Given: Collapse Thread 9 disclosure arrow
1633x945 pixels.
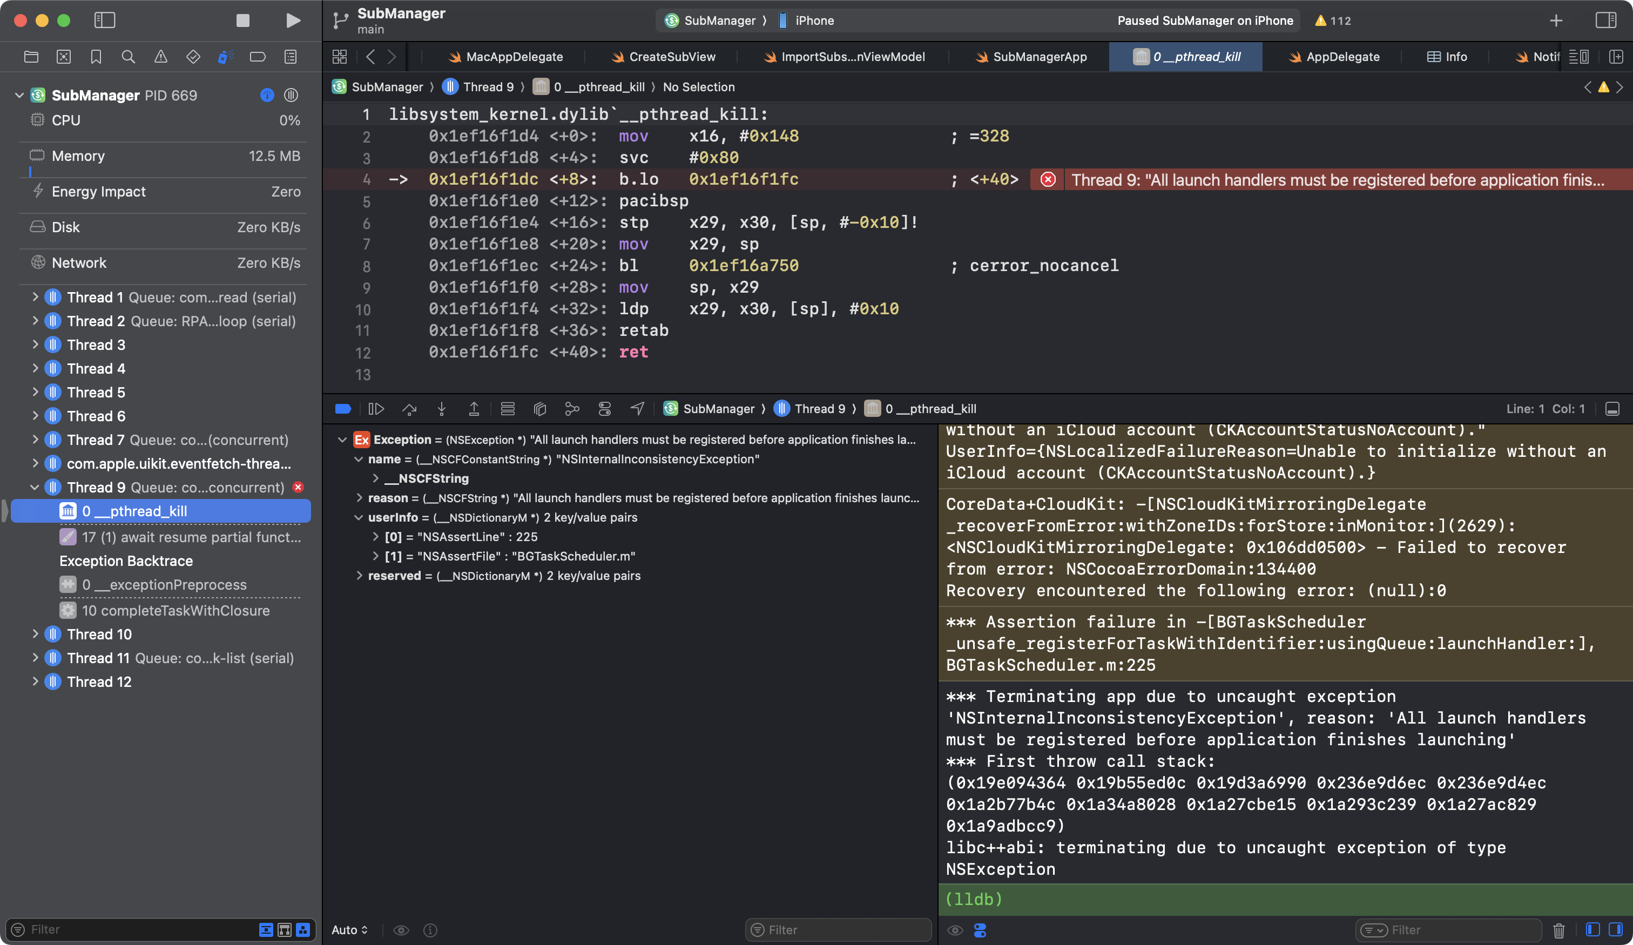Looking at the screenshot, I should pos(35,488).
